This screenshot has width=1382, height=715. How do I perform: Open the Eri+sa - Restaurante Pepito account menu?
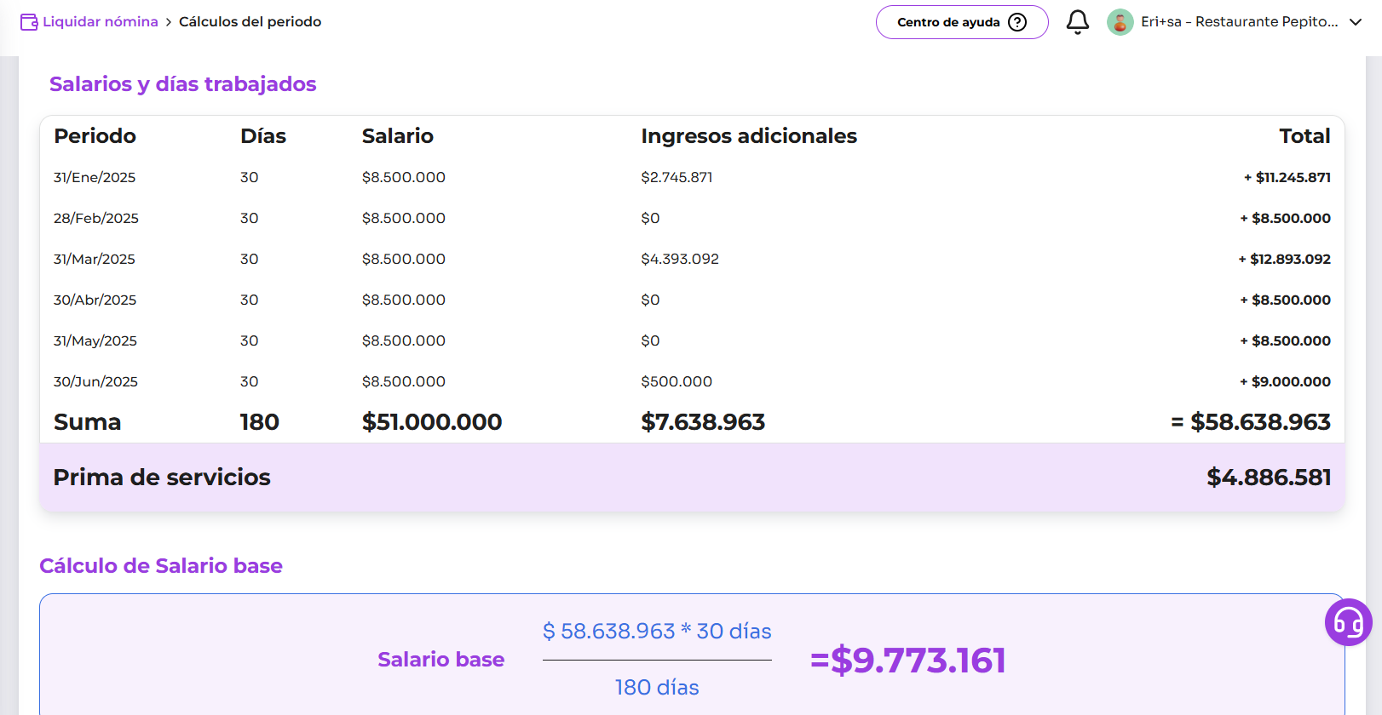pyautogui.click(x=1239, y=22)
